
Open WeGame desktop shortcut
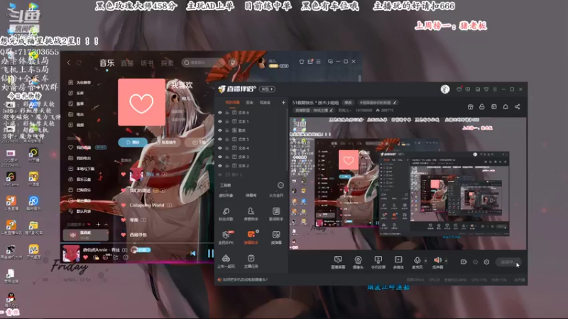pos(11,179)
